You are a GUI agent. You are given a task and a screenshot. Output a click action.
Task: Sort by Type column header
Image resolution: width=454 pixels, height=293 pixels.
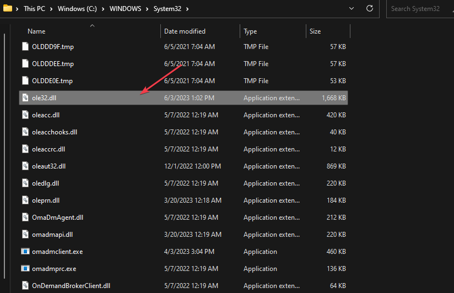(250, 31)
